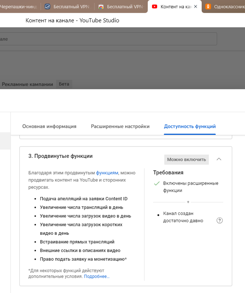Screen dimensions: 245x293
Task: Close the Контент на канале tab
Action: [196, 7]
